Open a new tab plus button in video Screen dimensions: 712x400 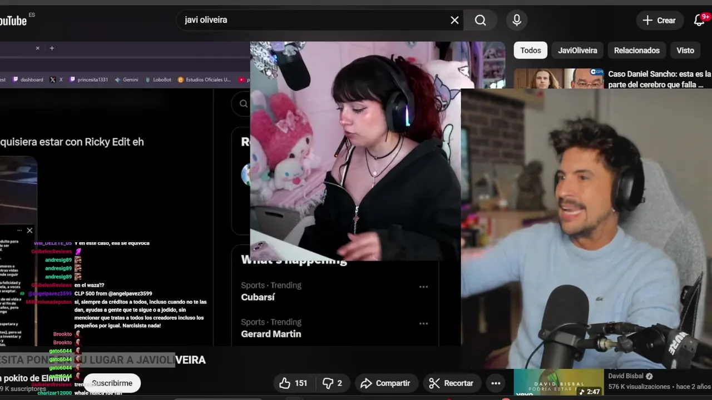tap(52, 48)
